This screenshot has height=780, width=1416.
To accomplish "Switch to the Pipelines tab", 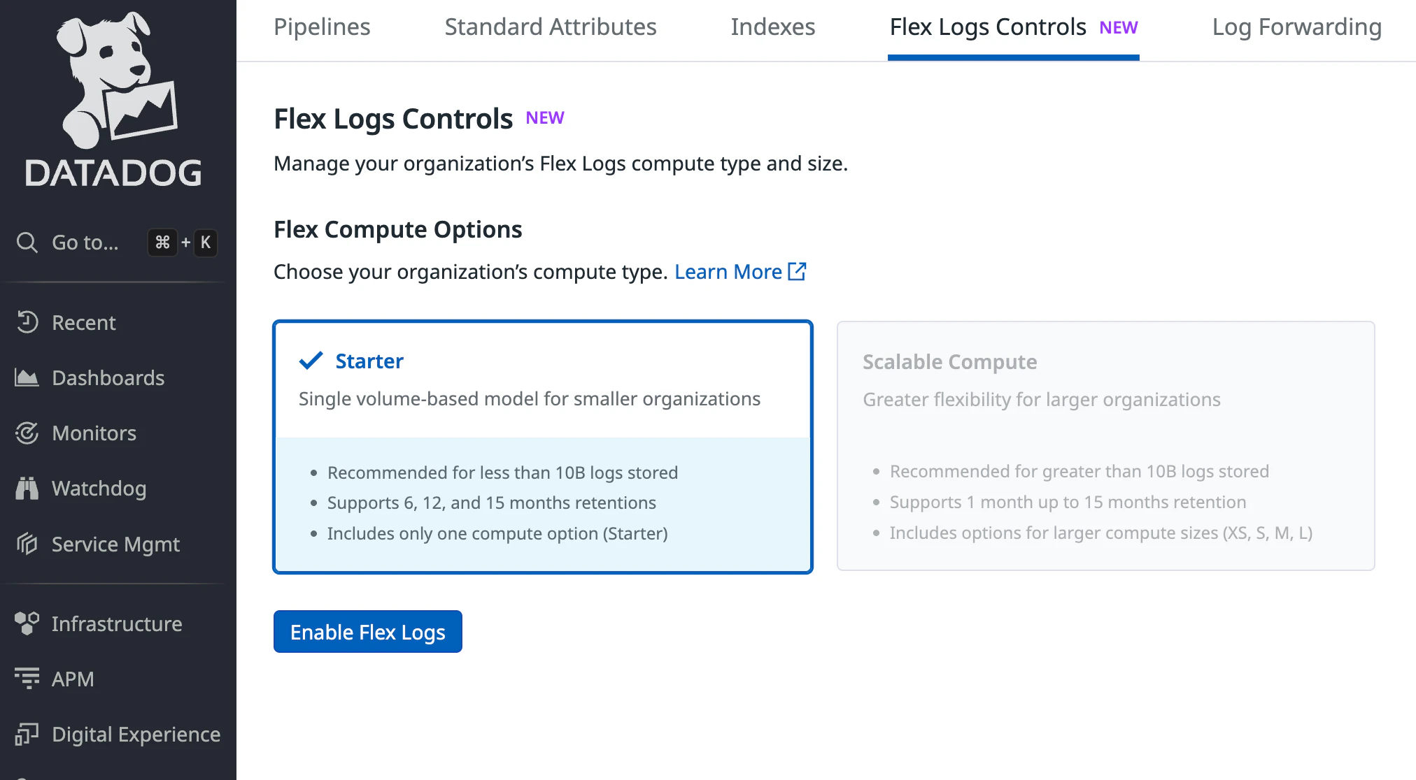I will pos(322,27).
